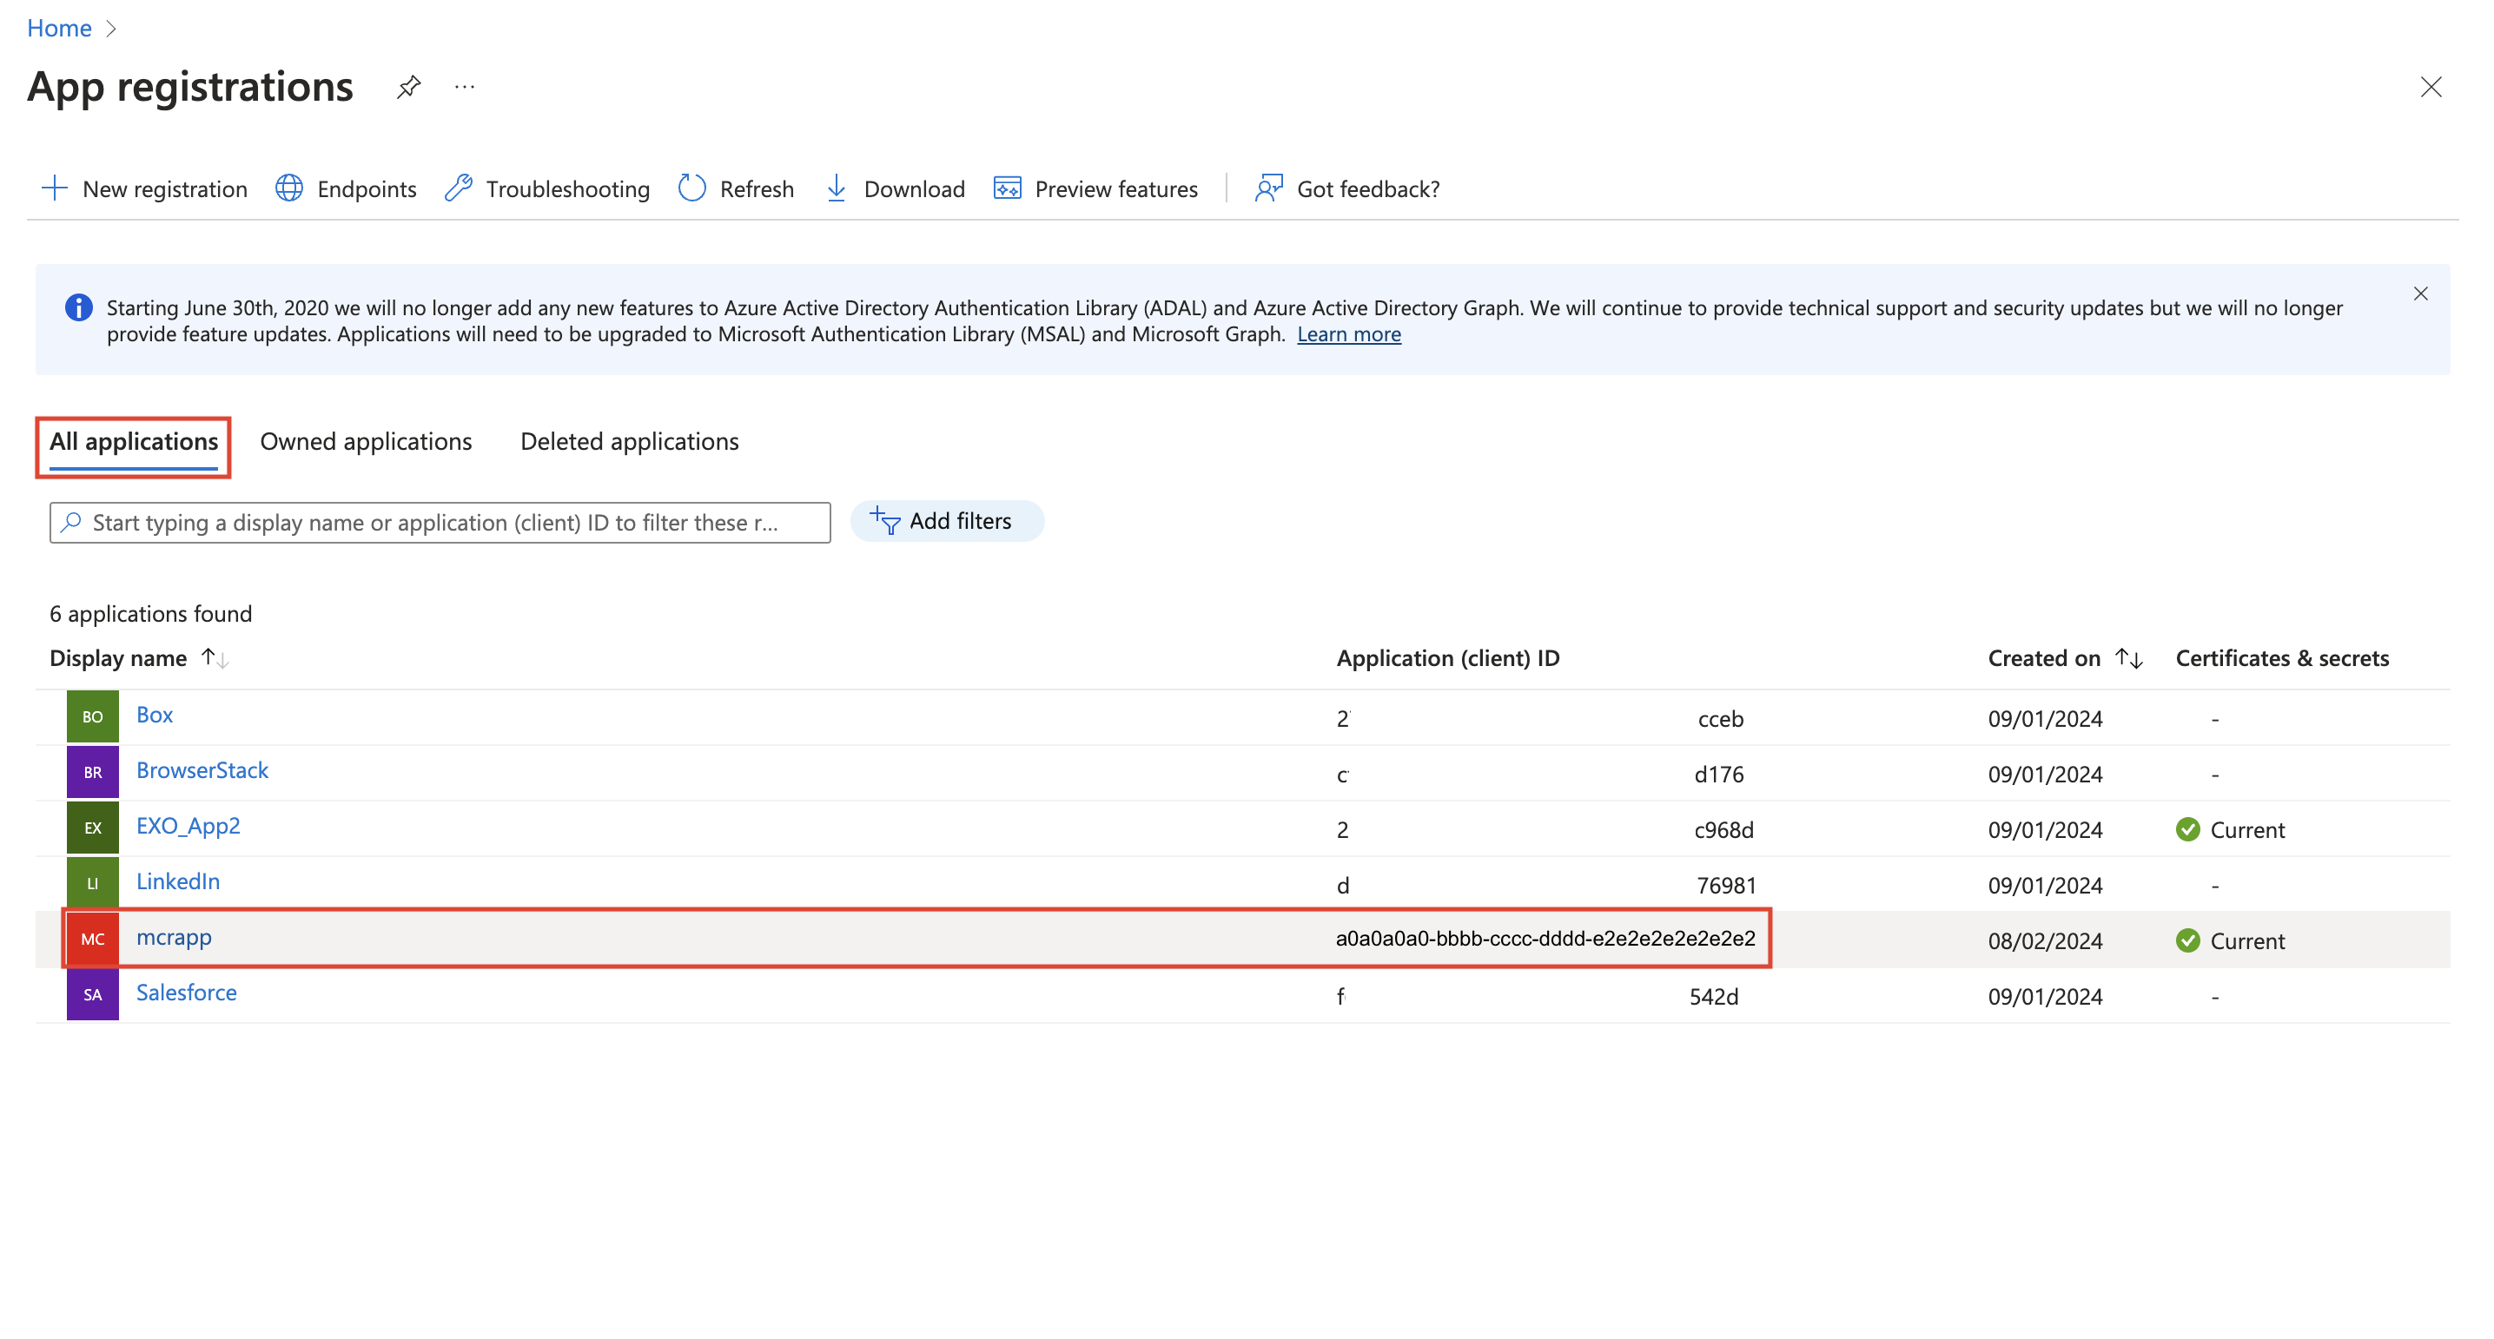Viewport: 2494px width, 1339px height.
Task: Focus the display name search field
Action: point(440,523)
